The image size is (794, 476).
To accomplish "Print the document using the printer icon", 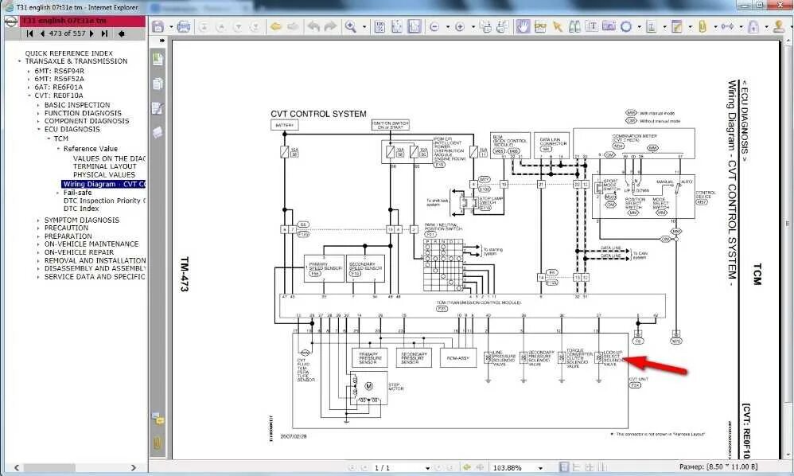I will point(184,26).
